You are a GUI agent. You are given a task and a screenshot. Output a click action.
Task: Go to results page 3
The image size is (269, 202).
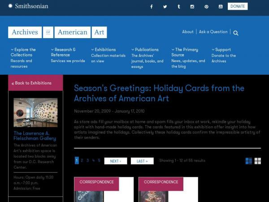point(88,160)
